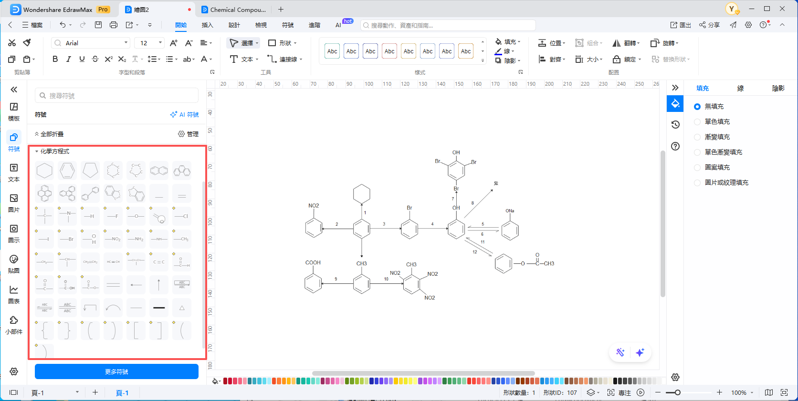
Task: Click the print icon in toolbar
Action: (x=114, y=25)
